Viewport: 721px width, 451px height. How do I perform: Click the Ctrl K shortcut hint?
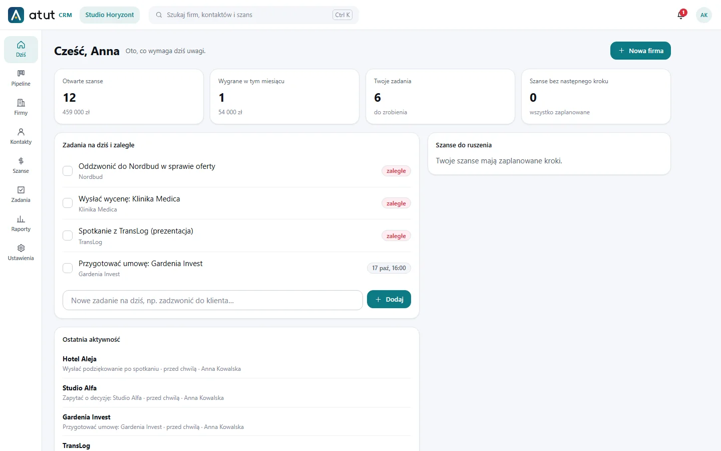coord(342,15)
